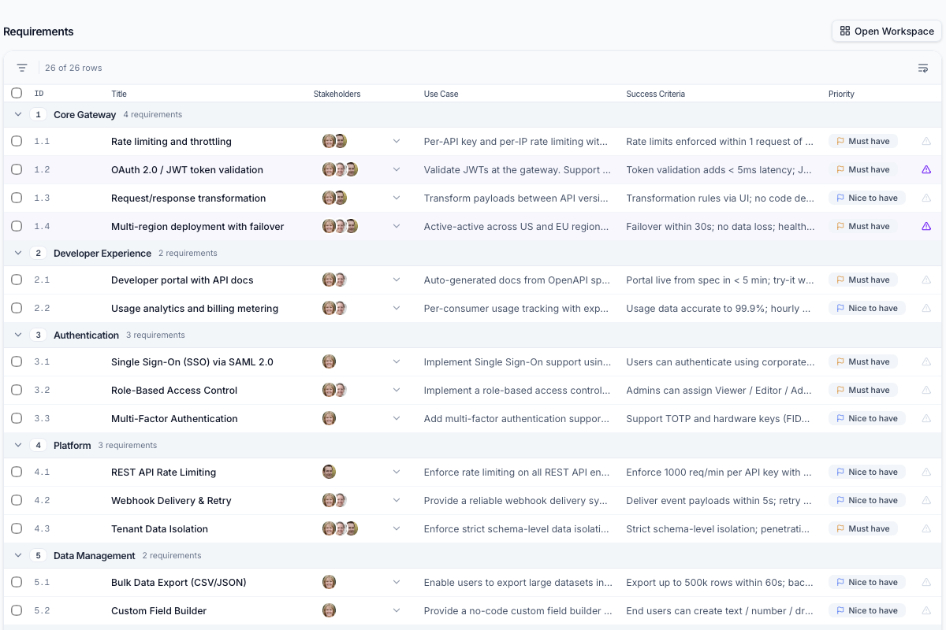The image size is (946, 630).
Task: Check the box for OAuth 2.0 / JWT row
Action: (x=17, y=170)
